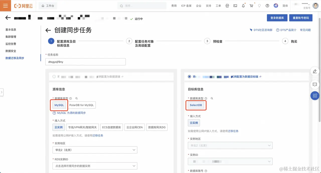
Task: Open the user avatar menu
Action: (x=315, y=5)
